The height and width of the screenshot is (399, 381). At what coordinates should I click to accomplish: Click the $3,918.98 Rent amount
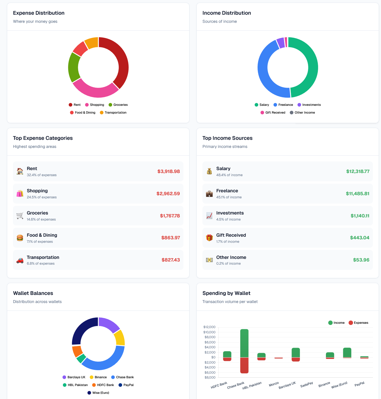pos(168,171)
